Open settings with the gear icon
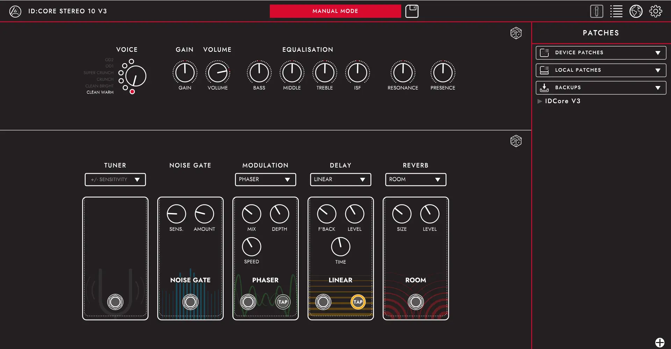671x349 pixels. pos(655,11)
